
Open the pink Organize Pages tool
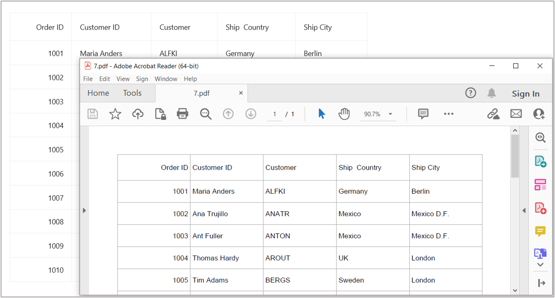click(540, 184)
